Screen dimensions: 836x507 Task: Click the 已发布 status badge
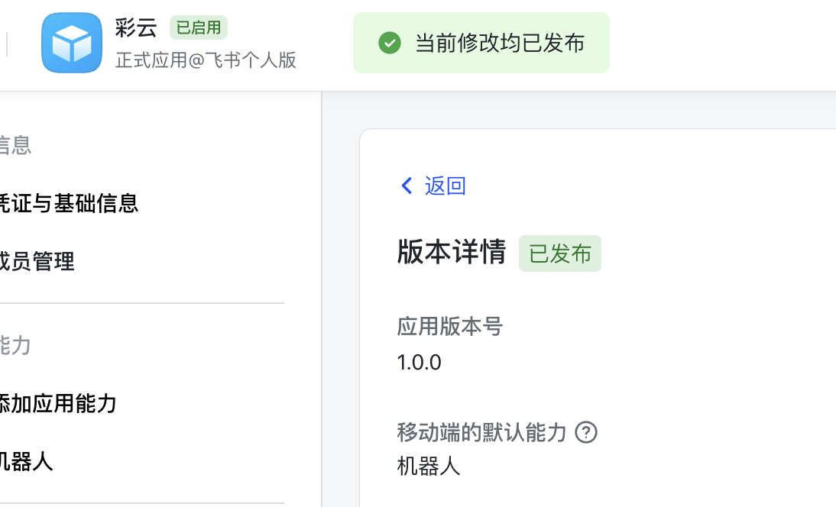(x=560, y=253)
